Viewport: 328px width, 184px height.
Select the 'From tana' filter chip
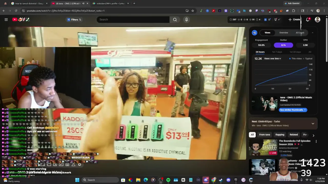tap(264, 135)
